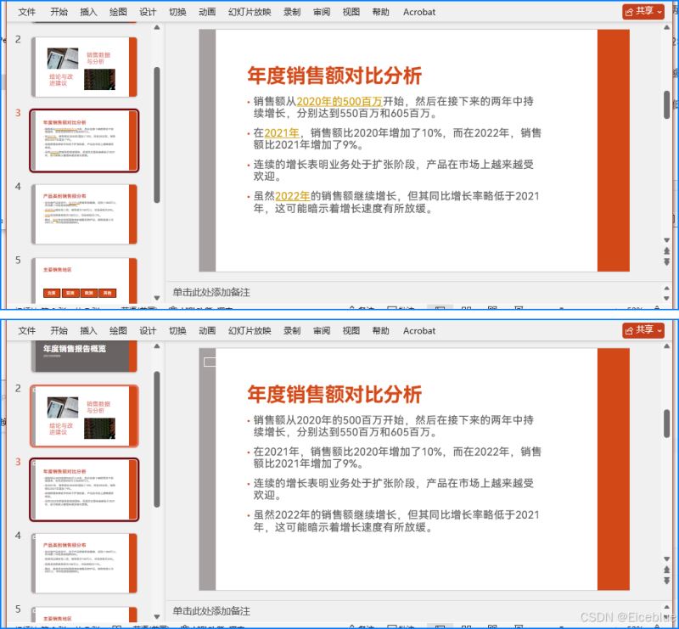Go to next slide using double-down arrow, lower window
Screen dimensions: 679x629
[x=666, y=581]
